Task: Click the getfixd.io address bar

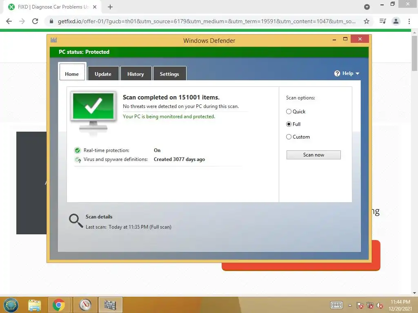Action: [207, 21]
